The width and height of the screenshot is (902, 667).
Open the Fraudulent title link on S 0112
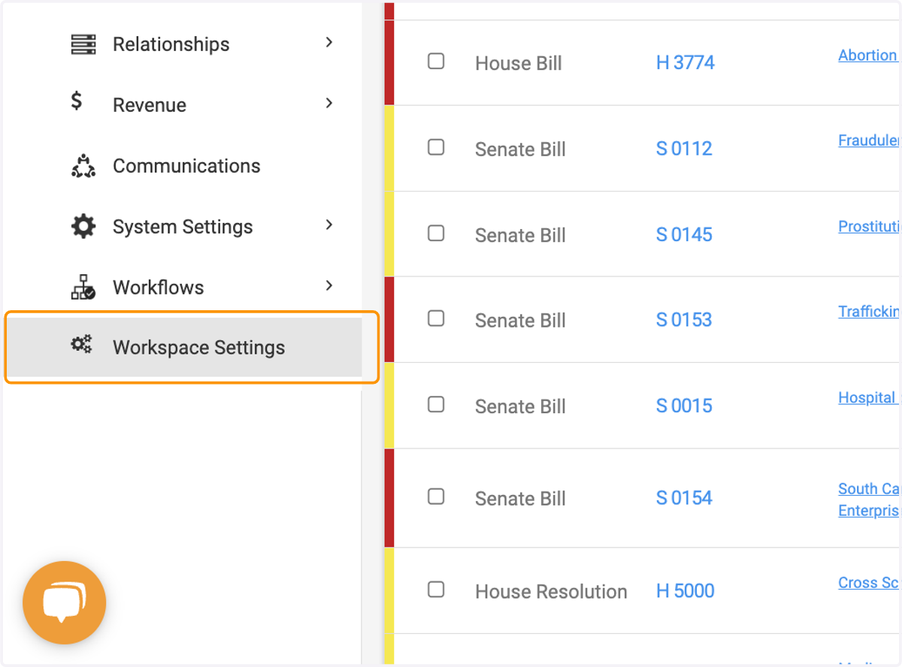tap(870, 140)
